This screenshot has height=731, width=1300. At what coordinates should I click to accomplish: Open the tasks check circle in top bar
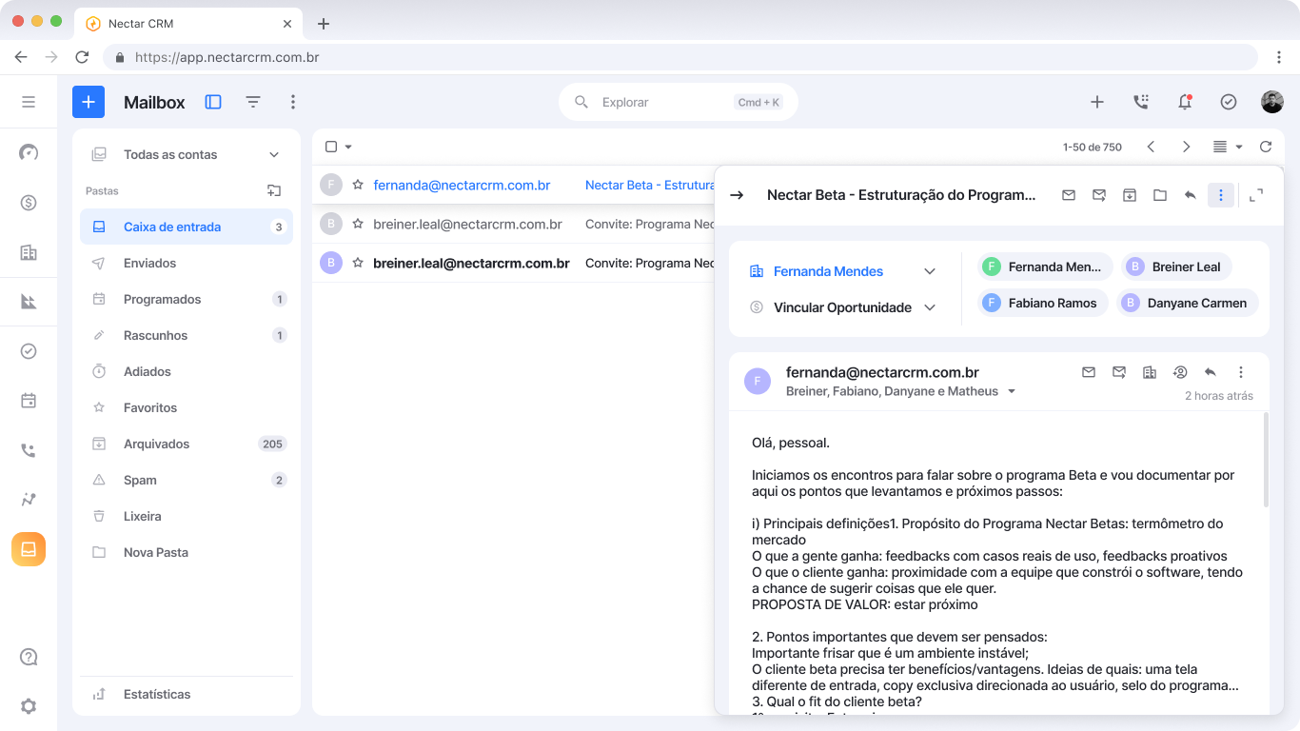1229,102
